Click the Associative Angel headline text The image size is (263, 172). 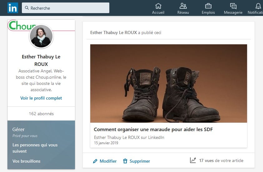41,80
